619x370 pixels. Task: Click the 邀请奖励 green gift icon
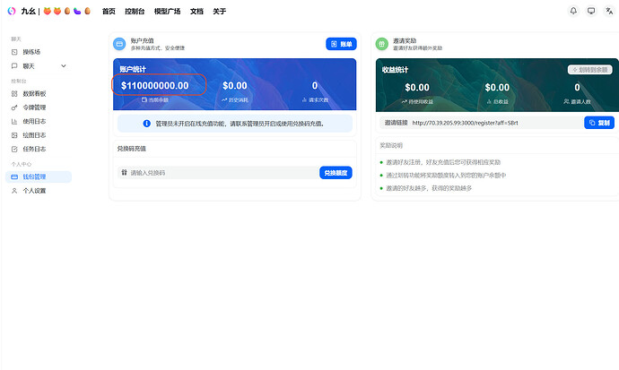382,44
